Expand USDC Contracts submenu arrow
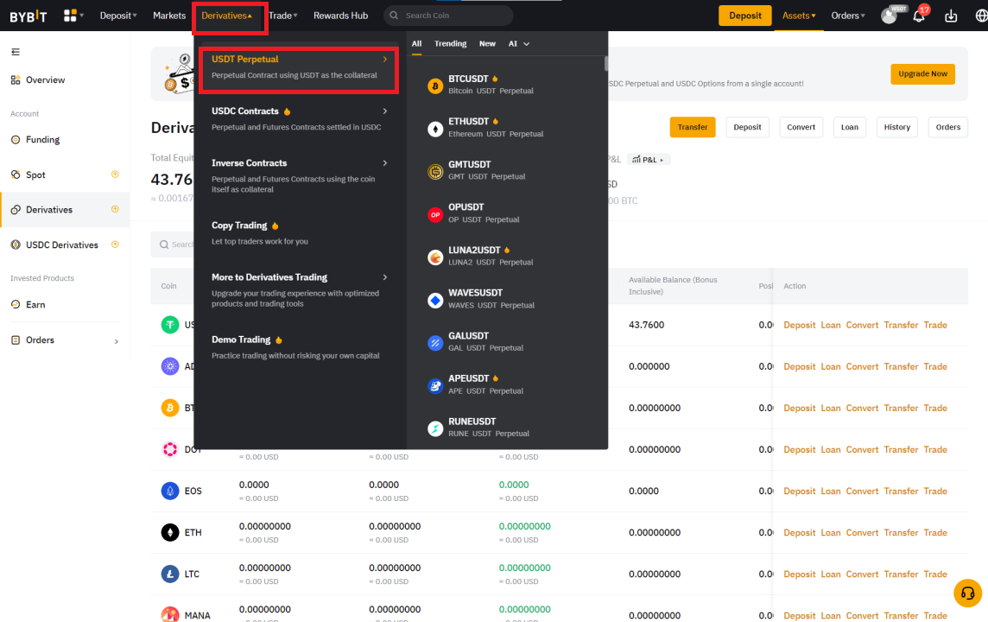 (x=385, y=111)
